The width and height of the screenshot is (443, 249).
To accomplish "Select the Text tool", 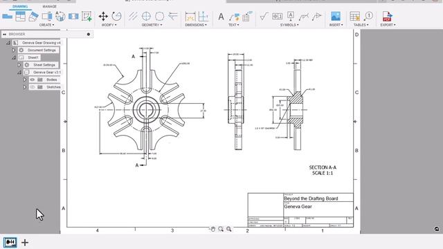I will pyautogui.click(x=221, y=17).
